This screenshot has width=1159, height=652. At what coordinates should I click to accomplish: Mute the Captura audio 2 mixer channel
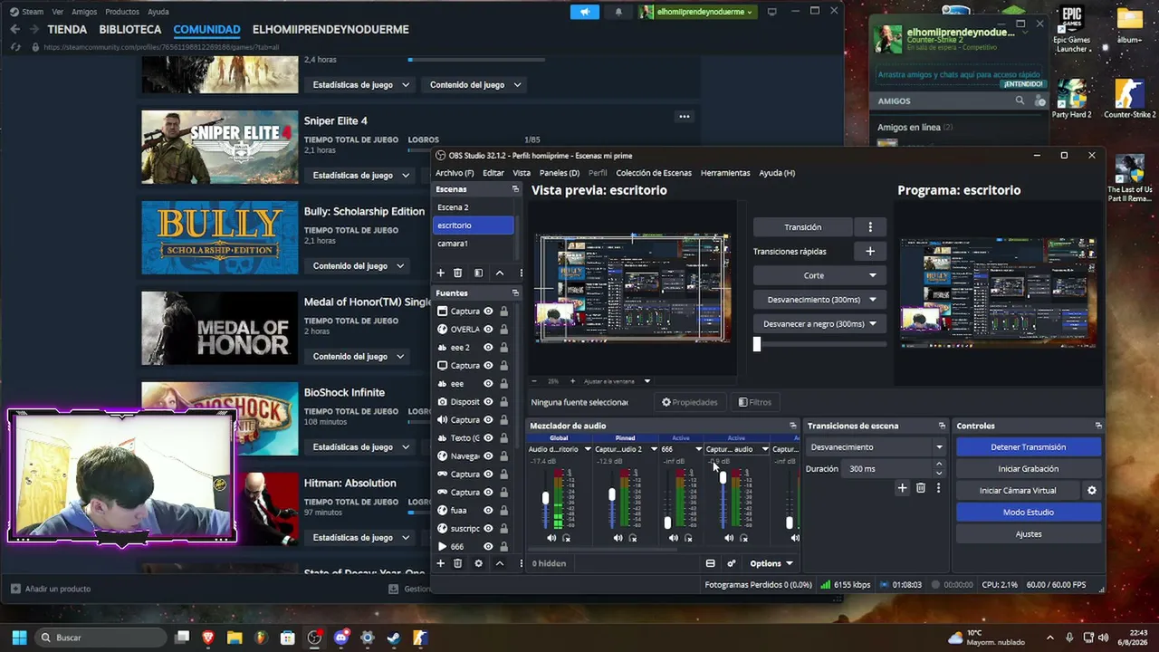point(618,538)
